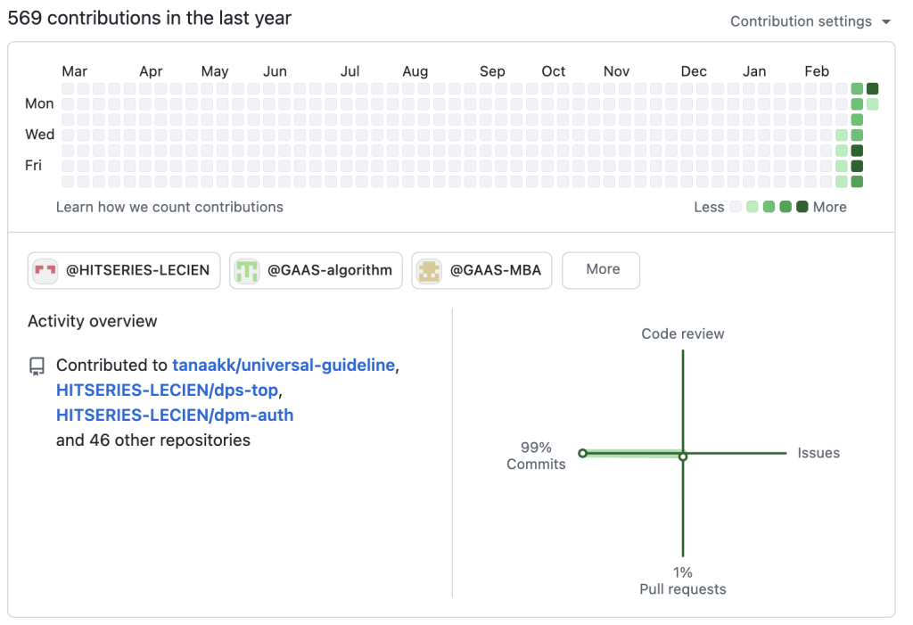913x625 pixels.
Task: Click the Pull requests label under the chart
Action: [683, 589]
